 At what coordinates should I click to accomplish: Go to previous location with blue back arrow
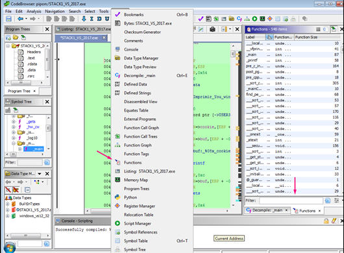point(20,19)
